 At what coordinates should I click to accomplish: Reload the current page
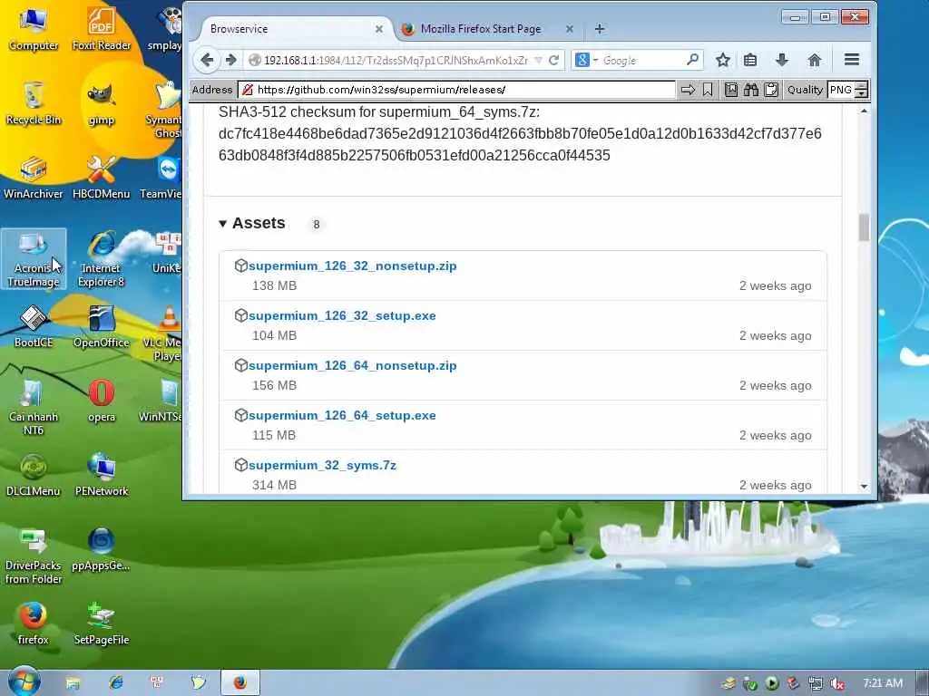(x=554, y=60)
